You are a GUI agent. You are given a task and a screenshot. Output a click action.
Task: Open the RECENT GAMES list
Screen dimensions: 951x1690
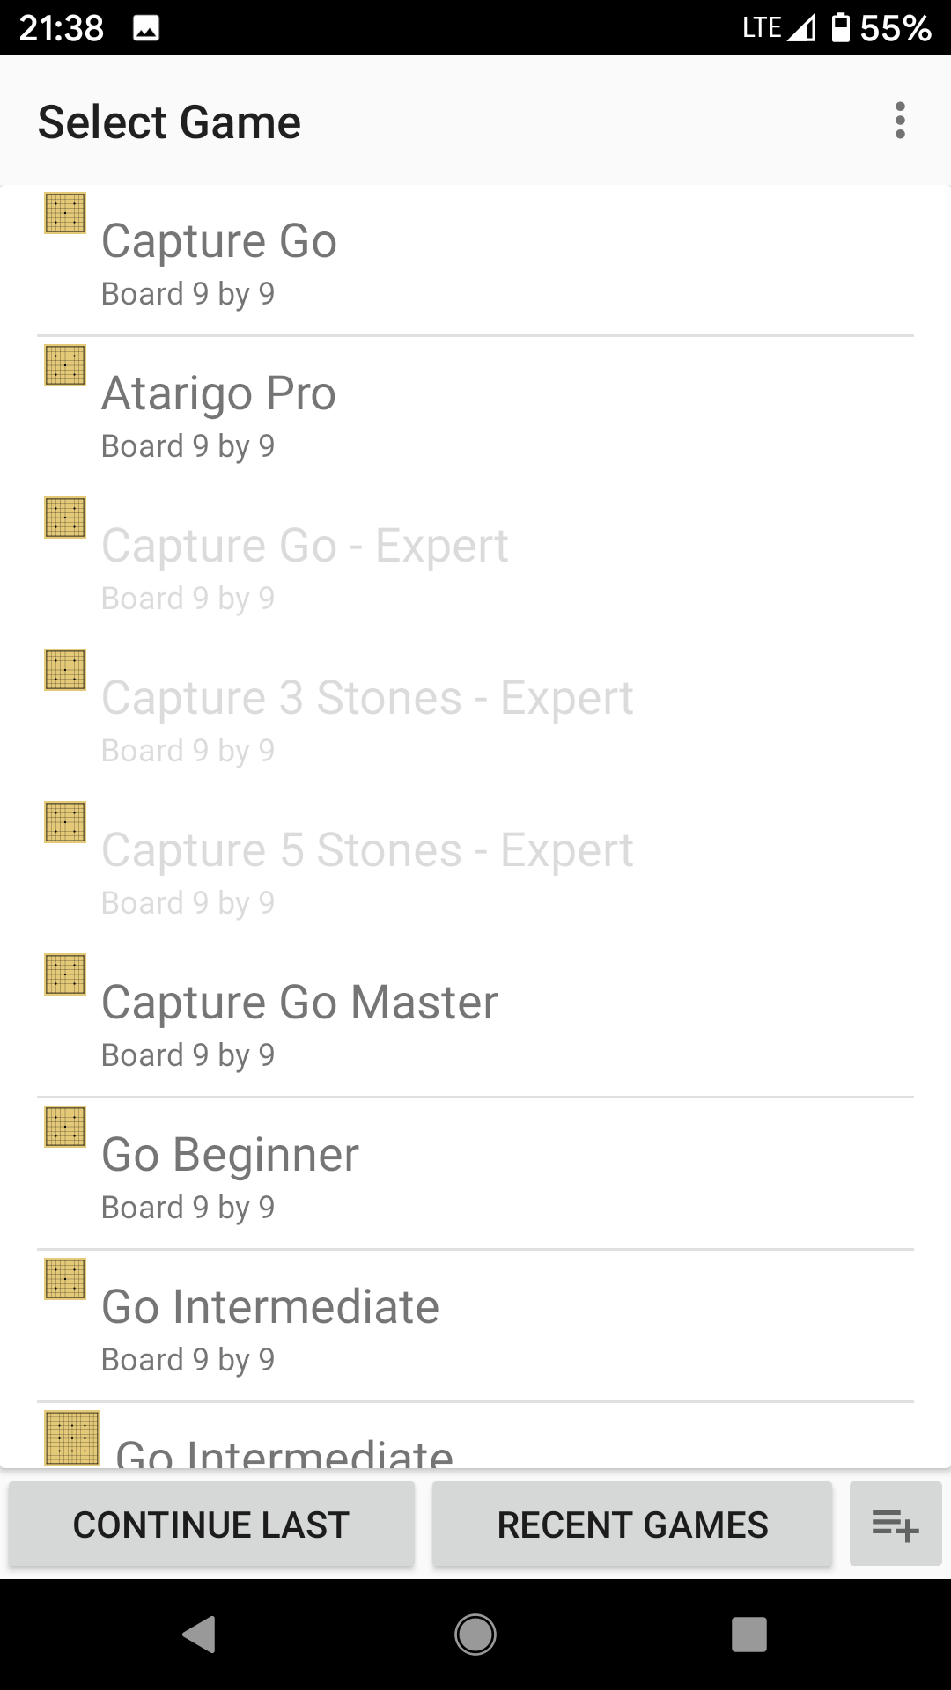[x=632, y=1524]
